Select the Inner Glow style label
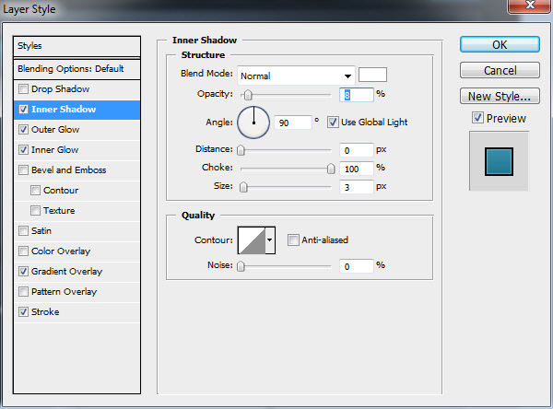 [54, 150]
